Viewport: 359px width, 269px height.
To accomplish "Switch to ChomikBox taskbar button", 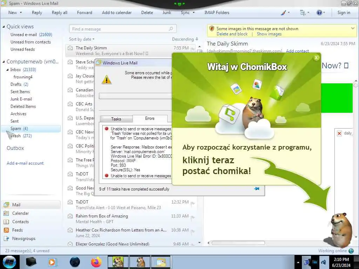I will pyautogui.click(x=118, y=262).
